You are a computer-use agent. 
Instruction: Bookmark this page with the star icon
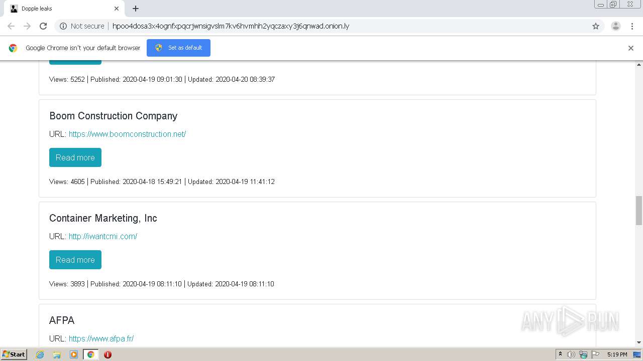(x=596, y=26)
